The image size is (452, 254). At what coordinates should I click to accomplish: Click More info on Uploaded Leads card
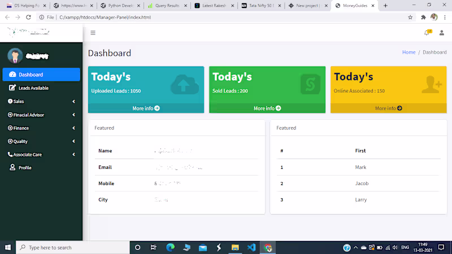(146, 108)
